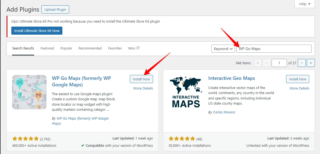Viewport: 320px width, 154px height.
Task: Click 'Last Updated: 1 week ago' text
Action: point(133,138)
